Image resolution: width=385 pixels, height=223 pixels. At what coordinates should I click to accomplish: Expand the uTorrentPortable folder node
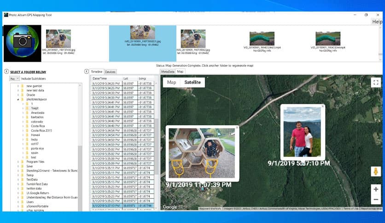point(18,206)
